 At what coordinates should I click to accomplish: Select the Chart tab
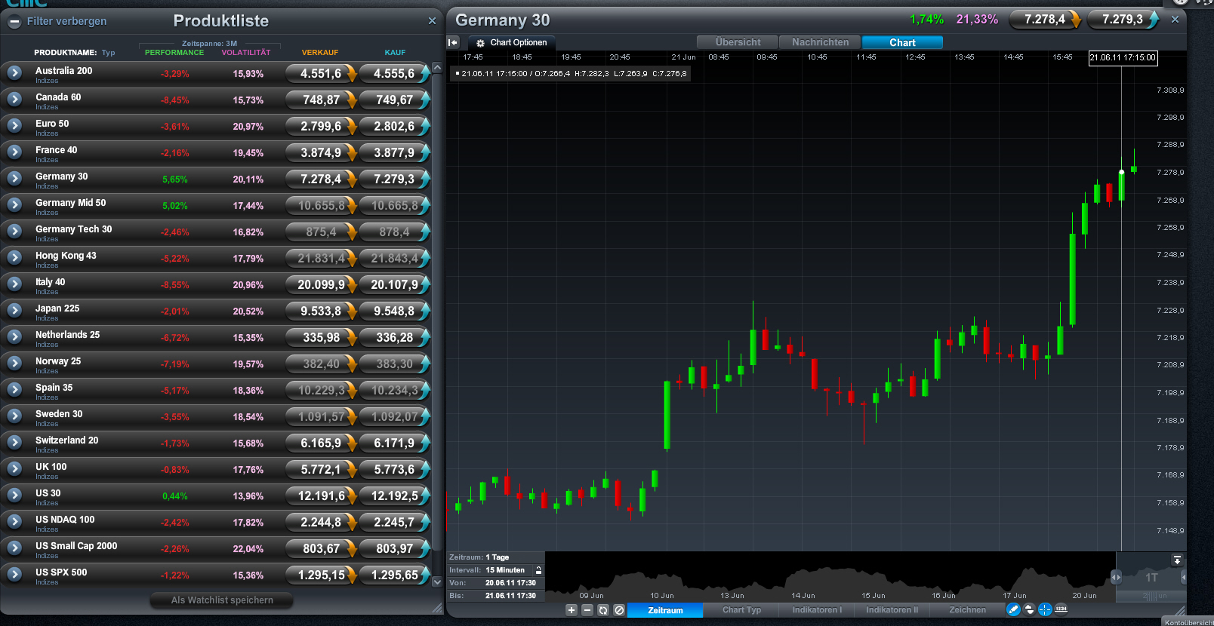pyautogui.click(x=902, y=42)
